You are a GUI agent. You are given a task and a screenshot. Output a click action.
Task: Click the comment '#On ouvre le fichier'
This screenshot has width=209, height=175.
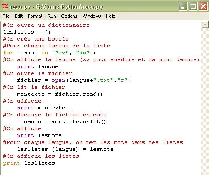tap(38, 73)
